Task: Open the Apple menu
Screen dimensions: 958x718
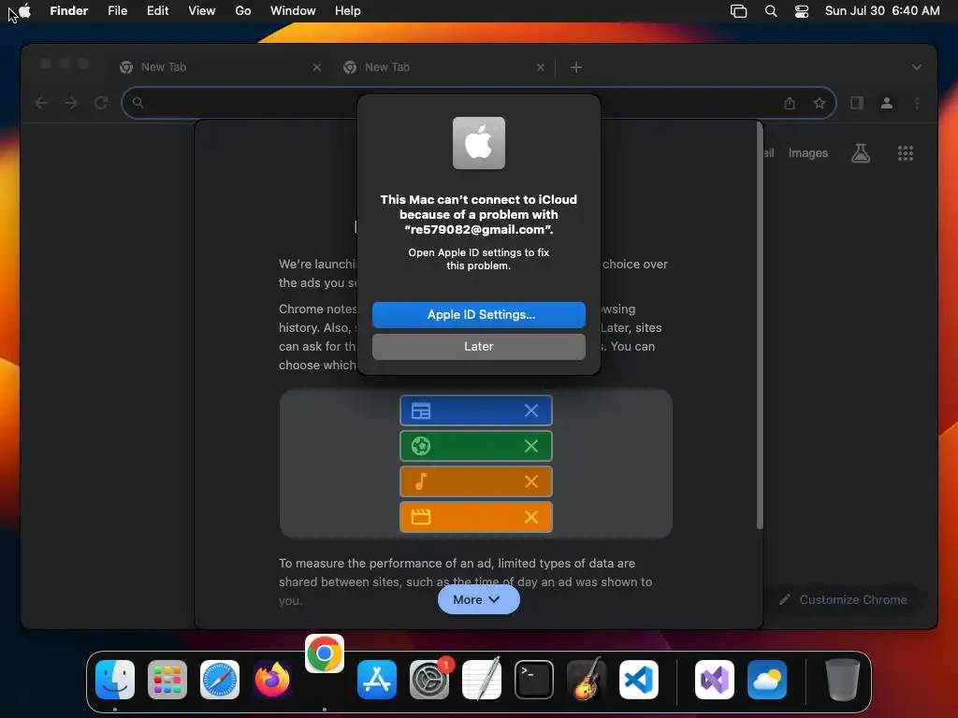Action: [25, 10]
